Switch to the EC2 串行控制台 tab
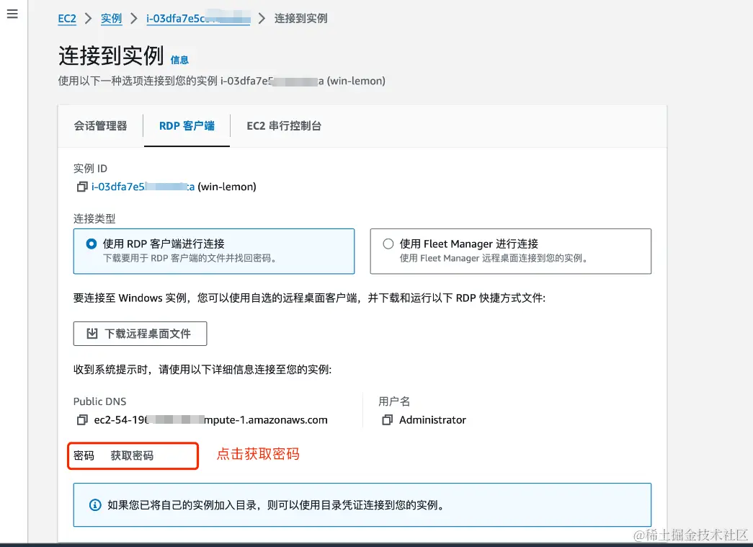This screenshot has width=753, height=547. click(284, 125)
